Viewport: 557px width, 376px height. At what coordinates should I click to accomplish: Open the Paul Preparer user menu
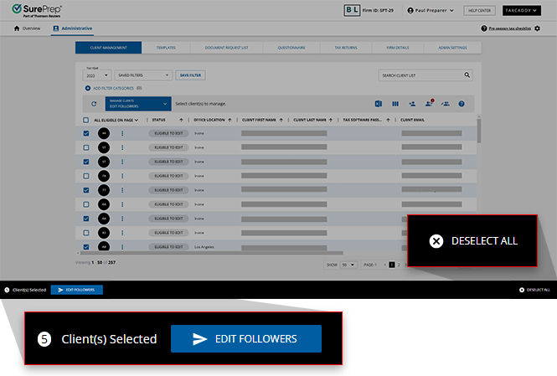[431, 10]
